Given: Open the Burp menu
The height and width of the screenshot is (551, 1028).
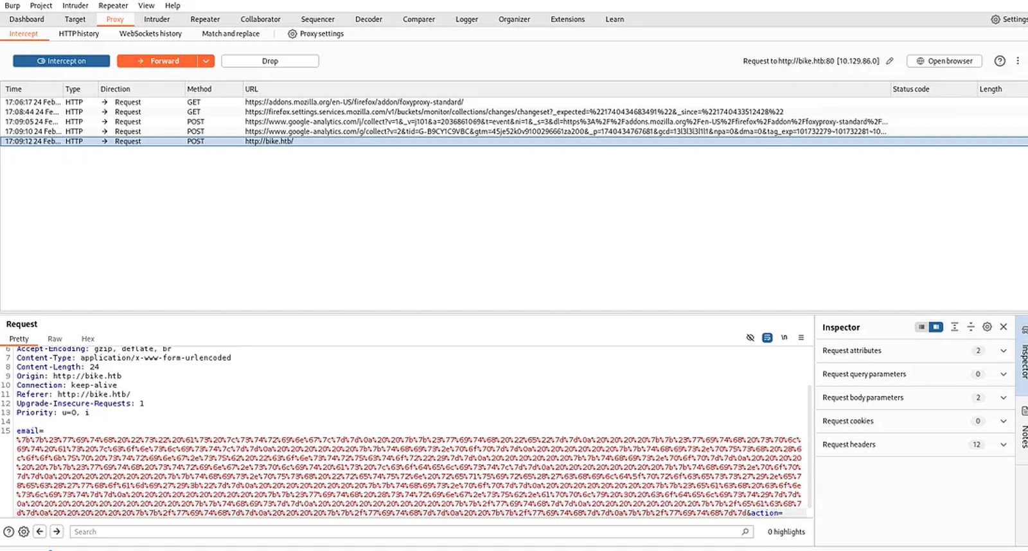Looking at the screenshot, I should coord(12,6).
